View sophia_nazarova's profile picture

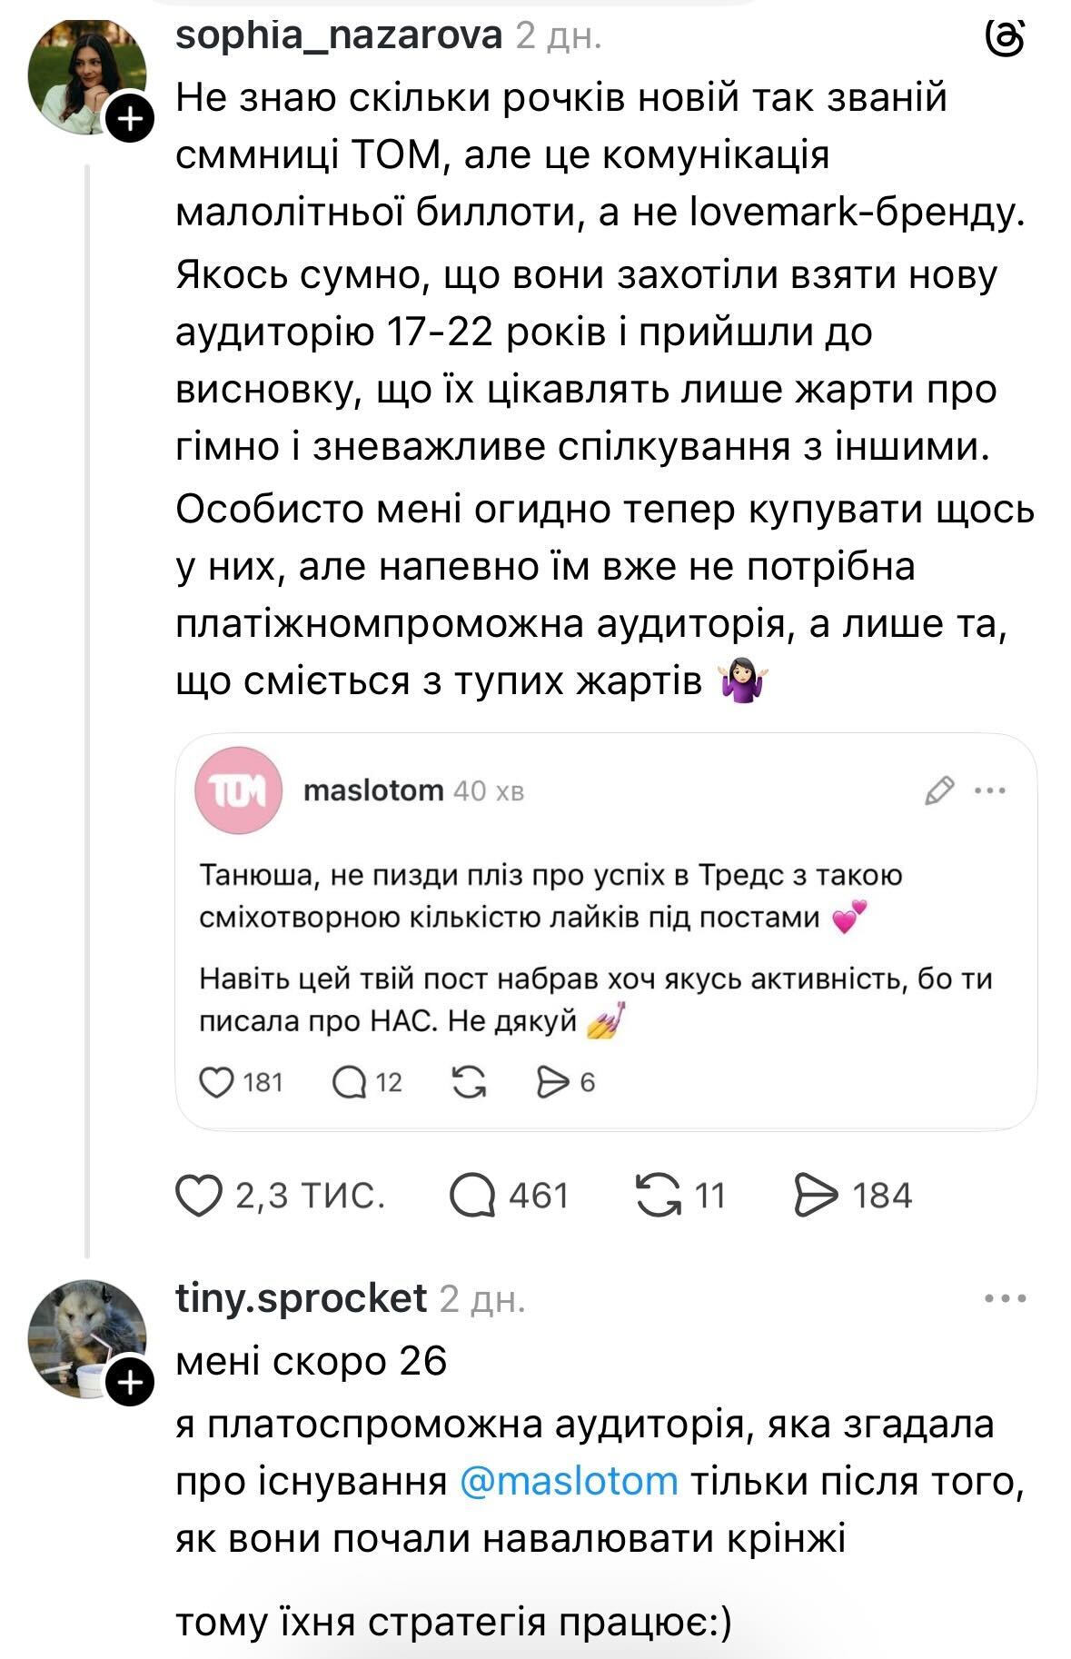tap(86, 77)
